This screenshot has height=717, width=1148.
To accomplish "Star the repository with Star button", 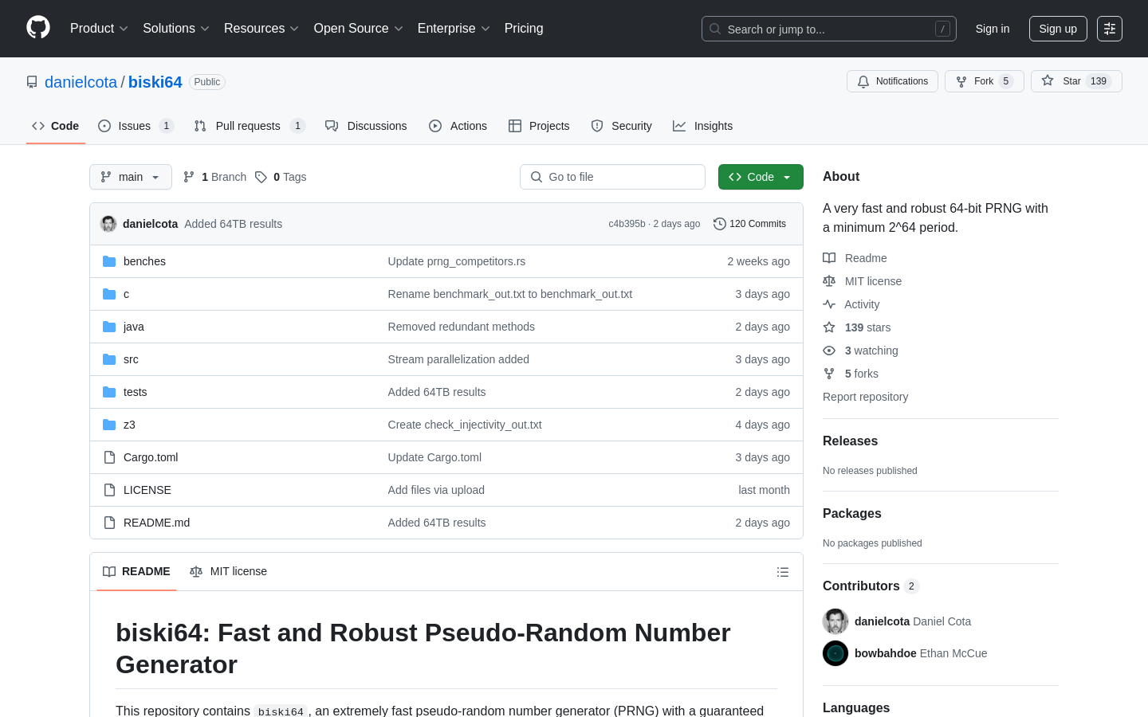I will (1076, 81).
